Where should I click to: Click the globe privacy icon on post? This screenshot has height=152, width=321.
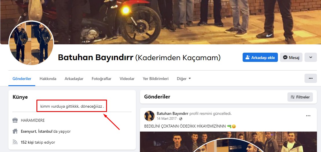[181, 119]
